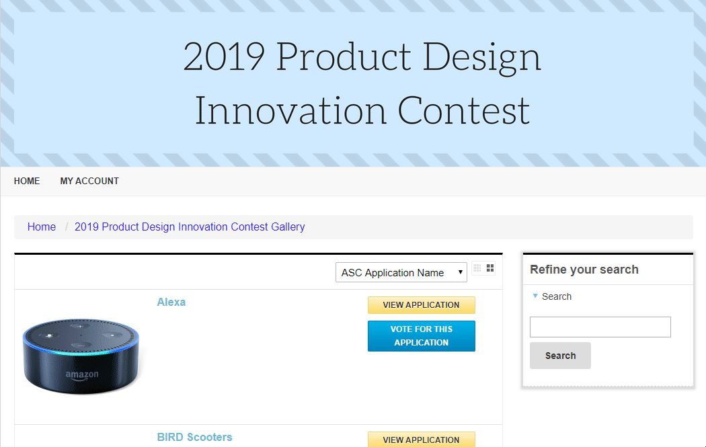This screenshot has width=706, height=447.
Task: Click the gray Search button
Action: 560,356
